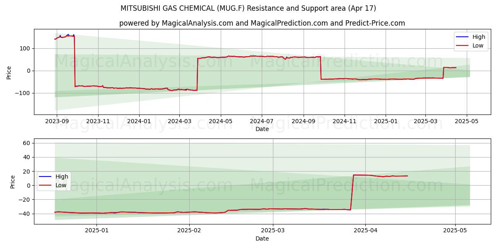Click the bottom chart 'Date' axis label
This screenshot has width=497, height=248.
pyautogui.click(x=262, y=239)
